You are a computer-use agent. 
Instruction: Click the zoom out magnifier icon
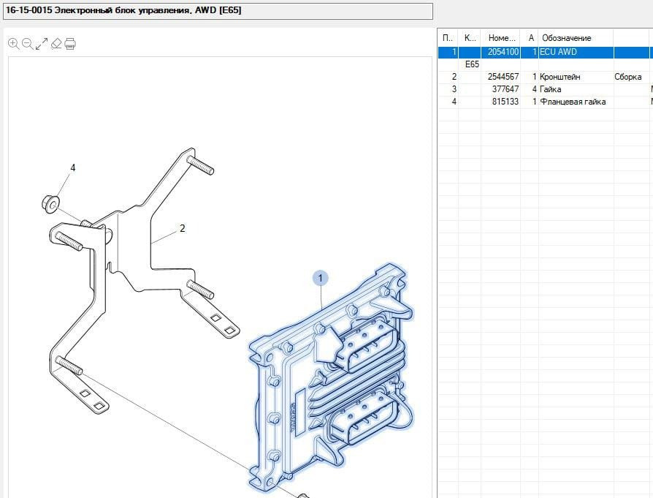click(27, 44)
